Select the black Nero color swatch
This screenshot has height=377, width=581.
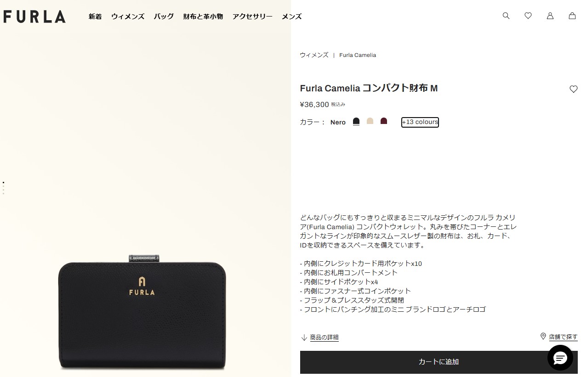tap(356, 121)
